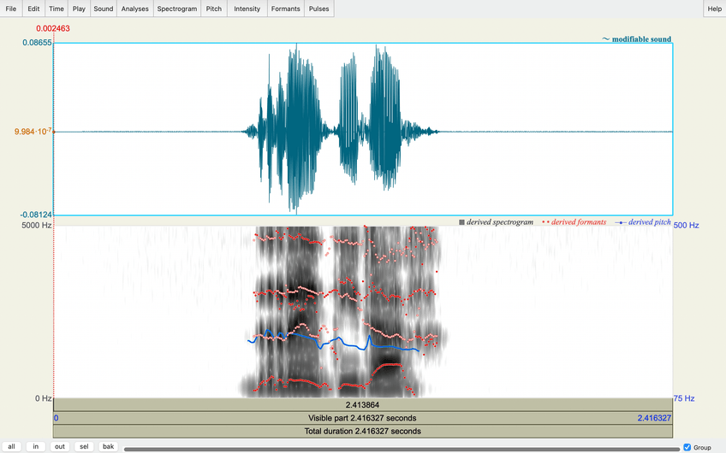Image resolution: width=726 pixels, height=453 pixels.
Task: Expand the Analyses menu
Action: click(x=134, y=9)
